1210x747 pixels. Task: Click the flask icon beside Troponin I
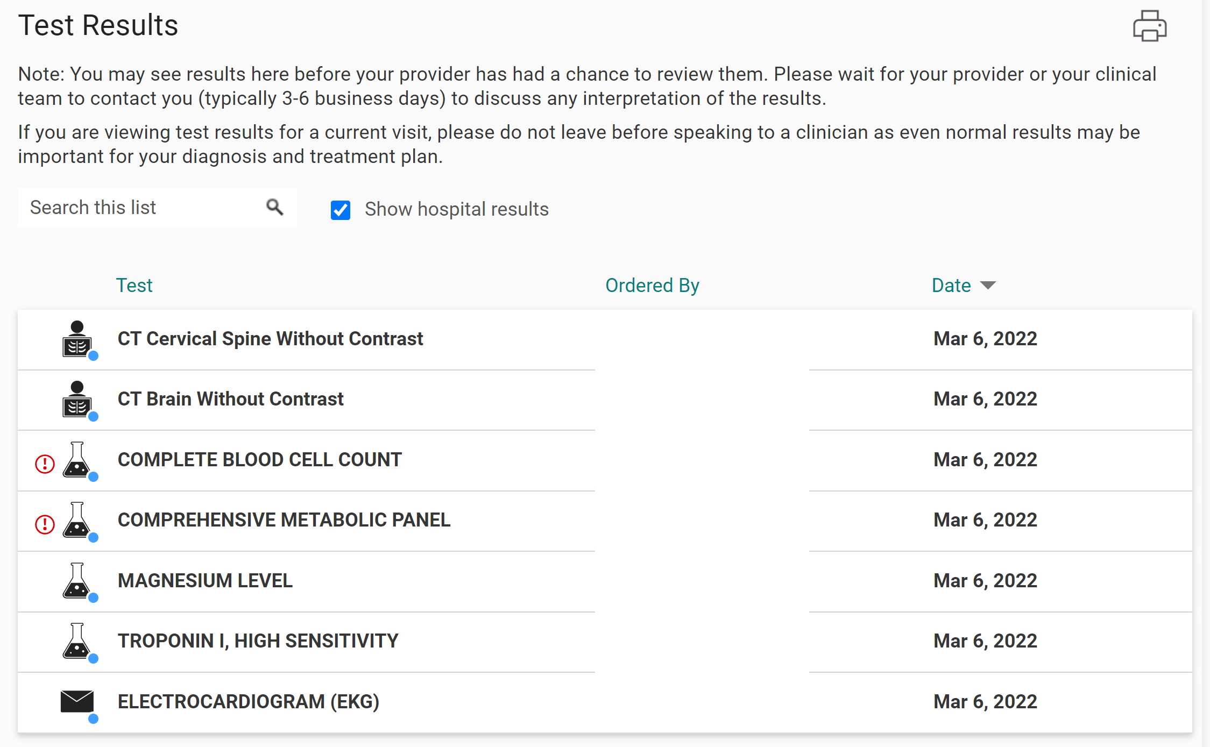click(77, 641)
